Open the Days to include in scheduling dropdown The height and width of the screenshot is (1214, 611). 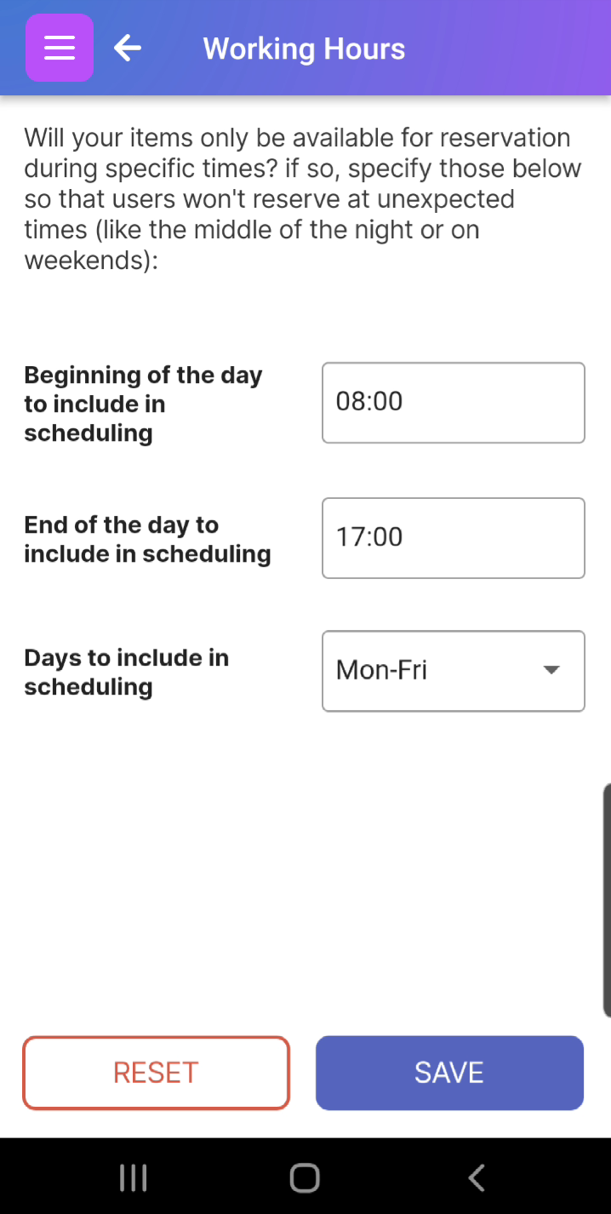point(453,671)
